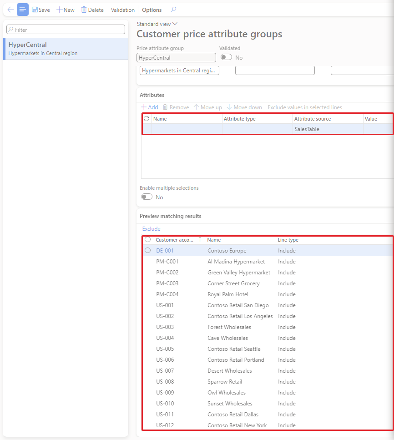394x440 pixels.
Task: Click the Line type column header
Action: pos(288,240)
